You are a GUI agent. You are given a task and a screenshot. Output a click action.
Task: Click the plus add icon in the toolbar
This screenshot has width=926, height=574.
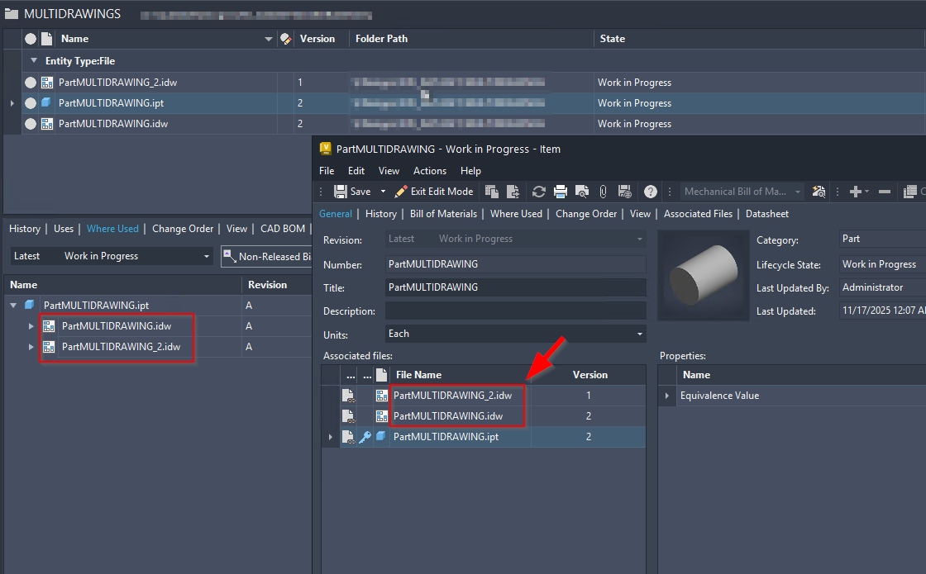[855, 192]
